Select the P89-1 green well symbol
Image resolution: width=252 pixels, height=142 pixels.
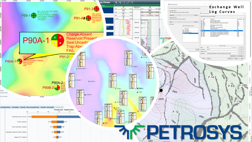point(34,16)
